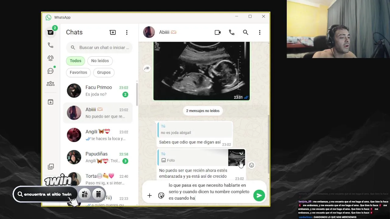
Task: Open the Facu Primoo chat
Action: tap(98, 91)
